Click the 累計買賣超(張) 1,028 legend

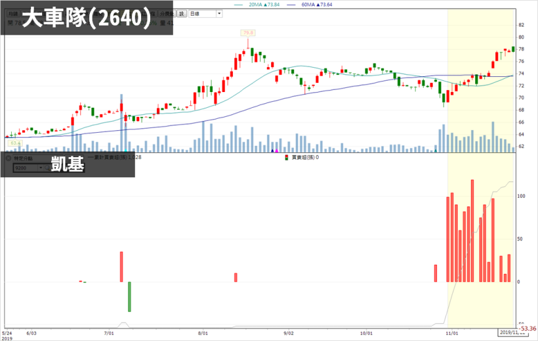tap(115, 157)
